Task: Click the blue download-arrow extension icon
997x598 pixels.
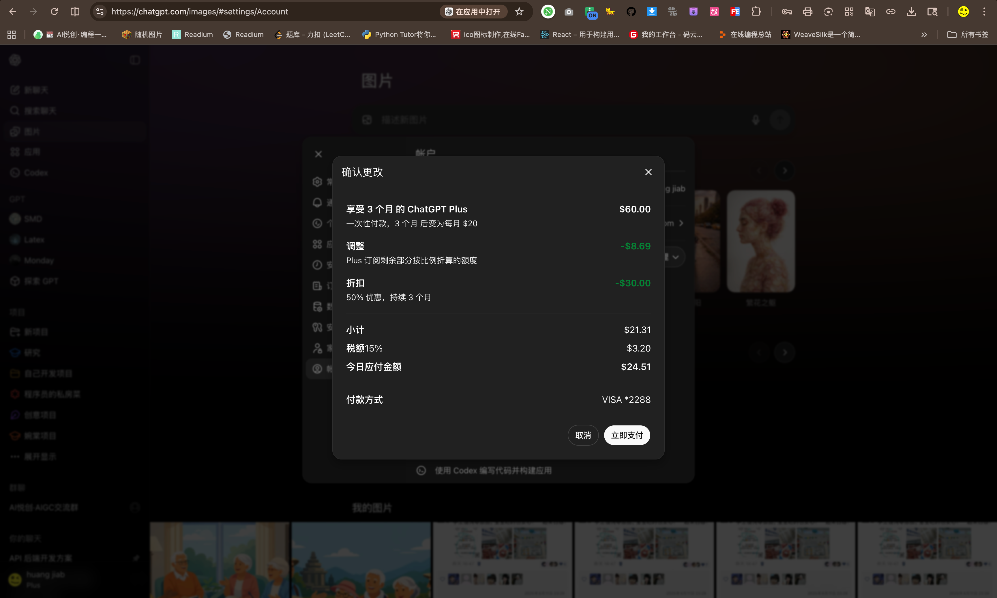Action: click(x=651, y=12)
